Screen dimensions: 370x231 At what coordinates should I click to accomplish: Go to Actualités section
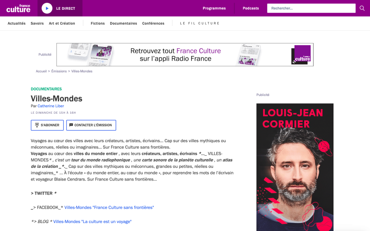click(x=17, y=23)
